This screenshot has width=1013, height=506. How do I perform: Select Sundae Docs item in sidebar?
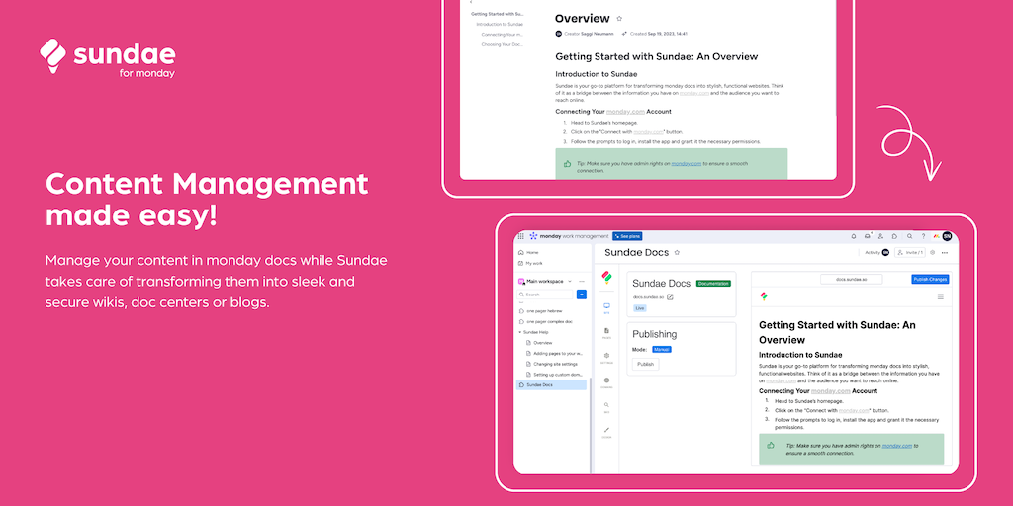[x=551, y=384]
